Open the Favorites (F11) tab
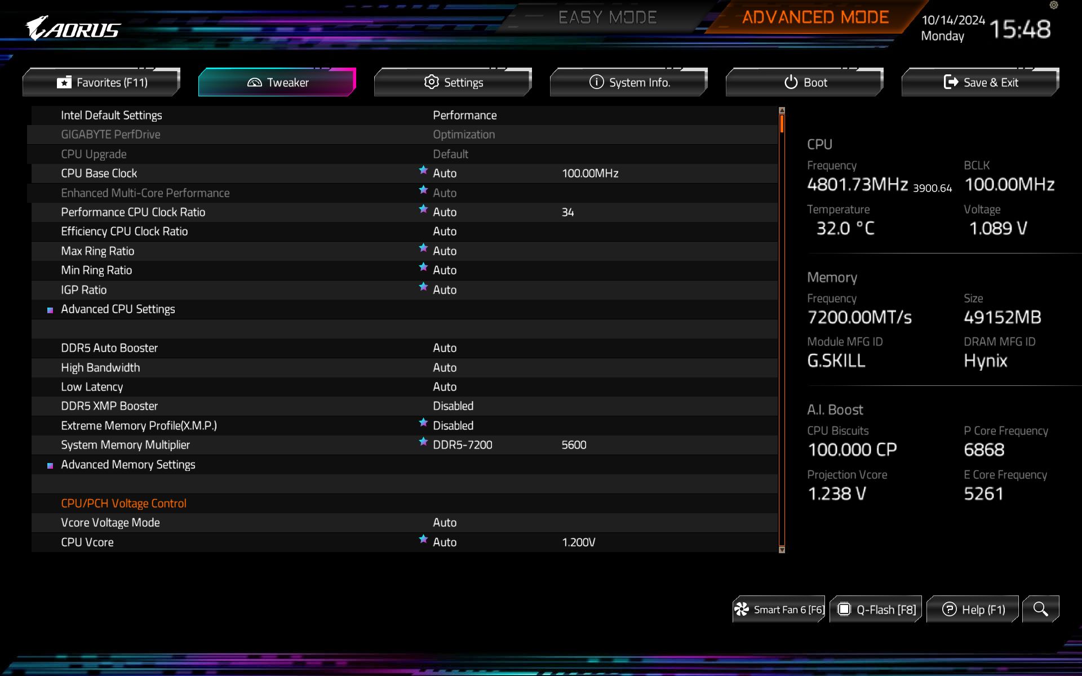Image resolution: width=1082 pixels, height=676 pixels. (x=101, y=82)
